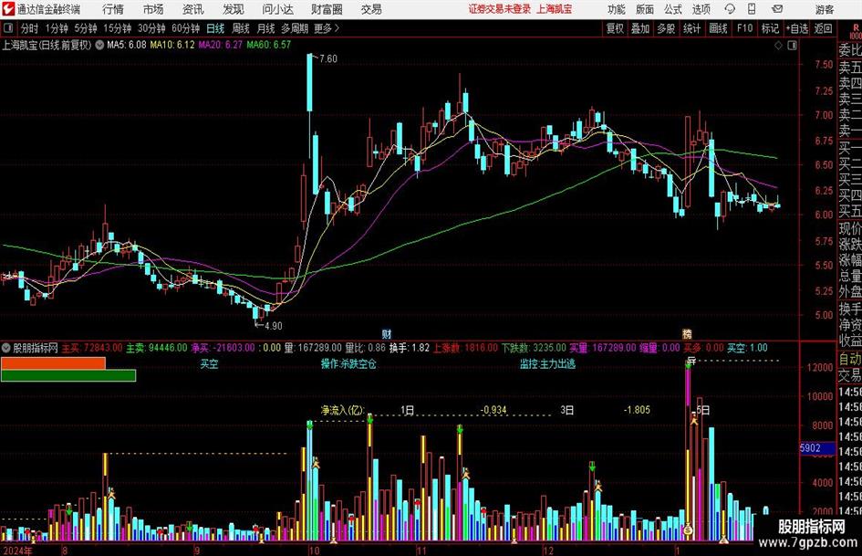The width and height of the screenshot is (862, 556).
Task: Click the MA5: 6.08 indicator value
Action: pos(127,45)
